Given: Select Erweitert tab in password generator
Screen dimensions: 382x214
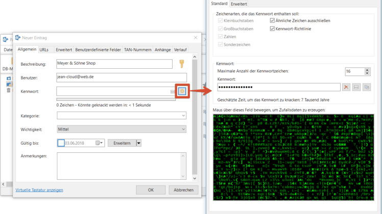Looking at the screenshot, I should coord(239,4).
